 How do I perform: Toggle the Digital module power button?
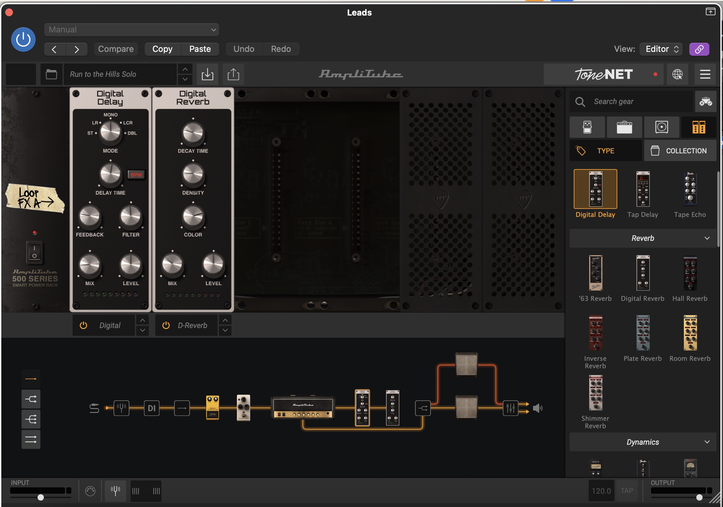point(83,325)
